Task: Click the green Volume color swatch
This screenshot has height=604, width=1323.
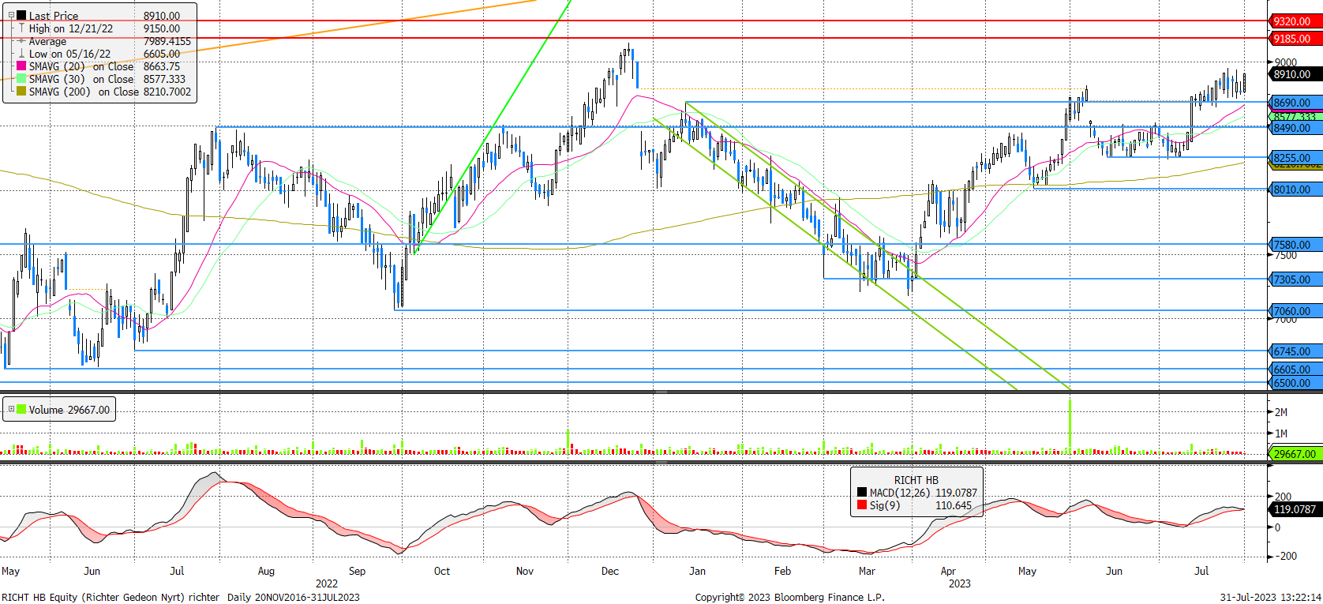Action: [22, 409]
